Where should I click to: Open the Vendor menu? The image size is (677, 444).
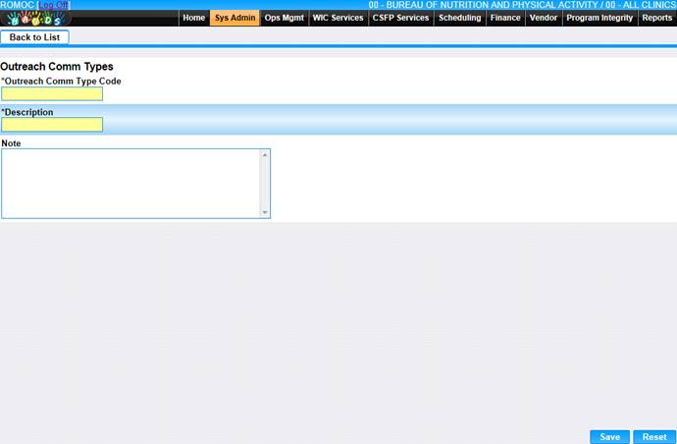click(x=544, y=18)
